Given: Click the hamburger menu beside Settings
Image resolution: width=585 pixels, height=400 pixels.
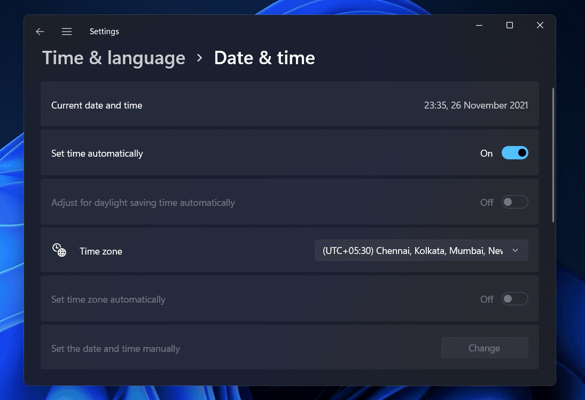Looking at the screenshot, I should [x=67, y=32].
